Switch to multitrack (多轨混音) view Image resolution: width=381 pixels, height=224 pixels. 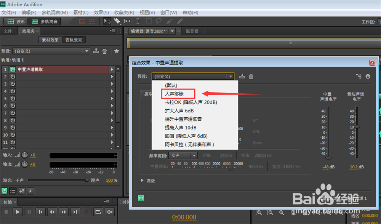[44, 22]
